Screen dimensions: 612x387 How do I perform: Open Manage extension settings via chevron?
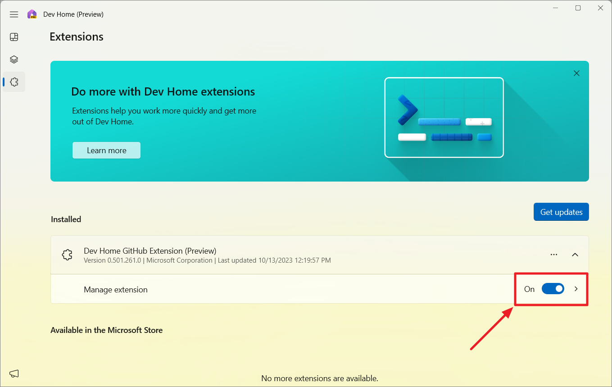pyautogui.click(x=576, y=289)
